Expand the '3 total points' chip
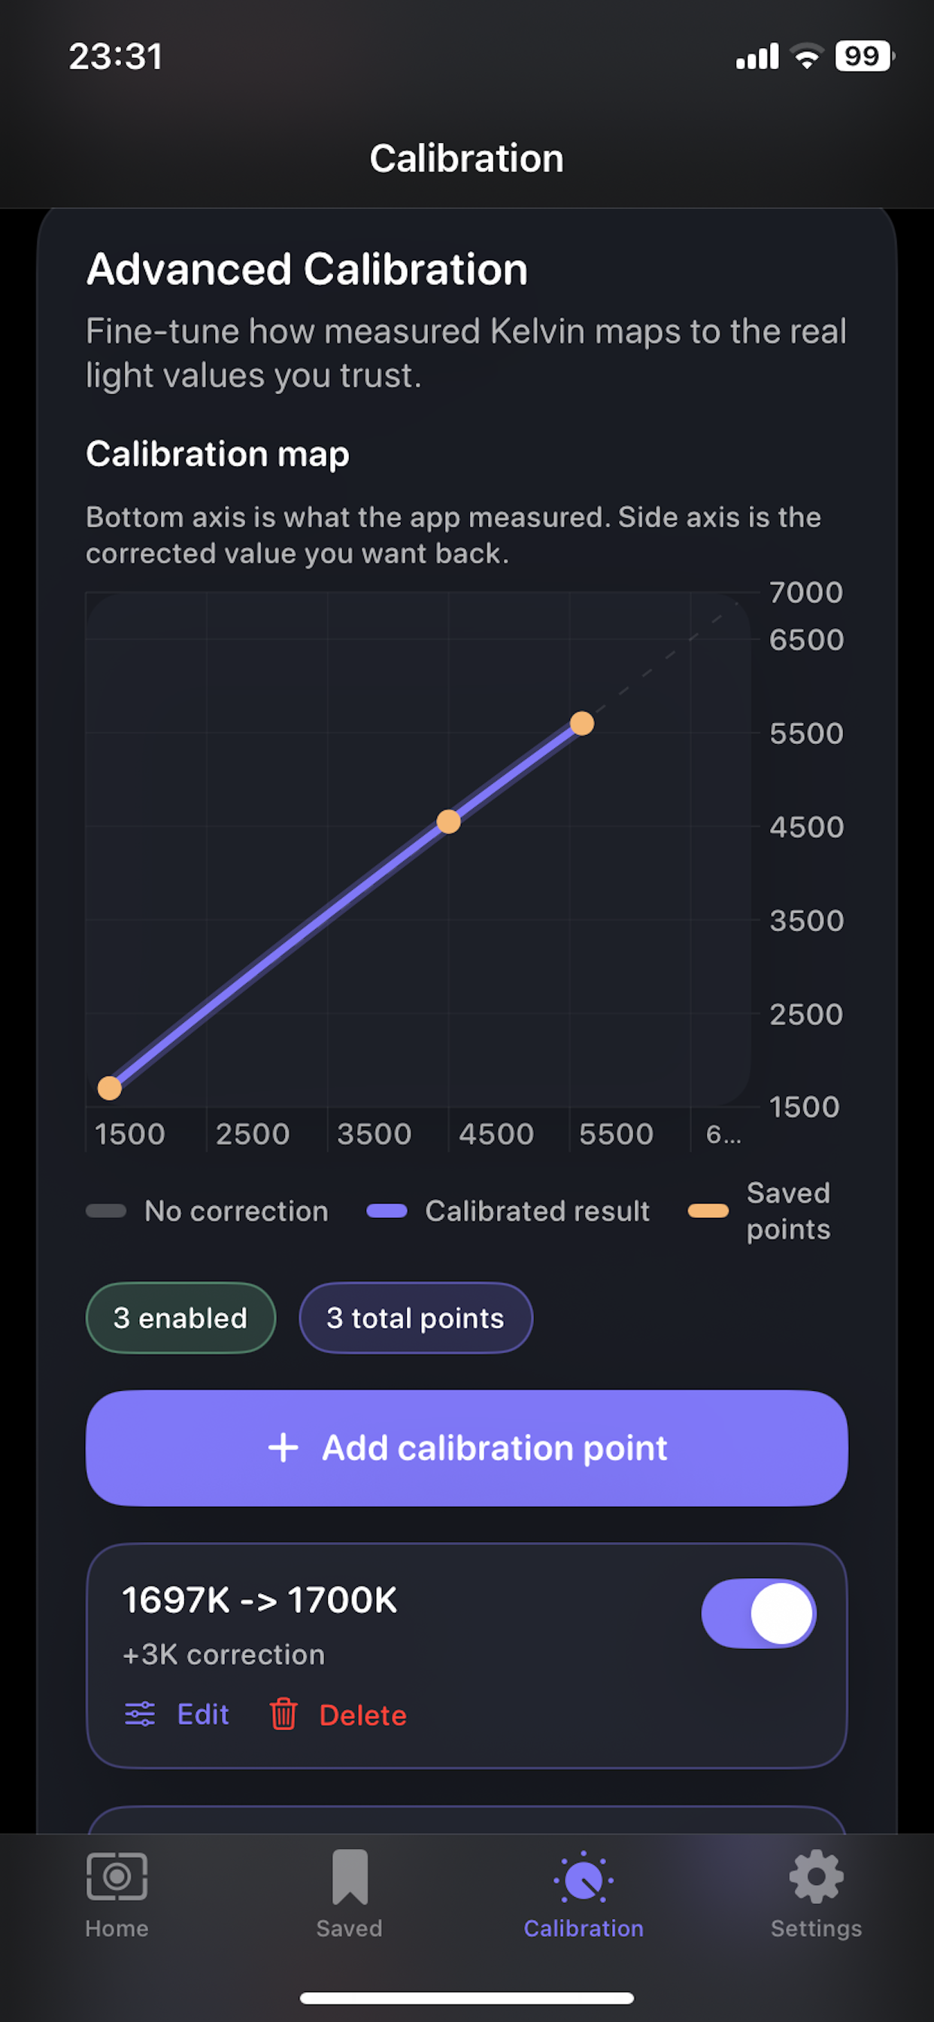The width and height of the screenshot is (934, 2022). (415, 1318)
